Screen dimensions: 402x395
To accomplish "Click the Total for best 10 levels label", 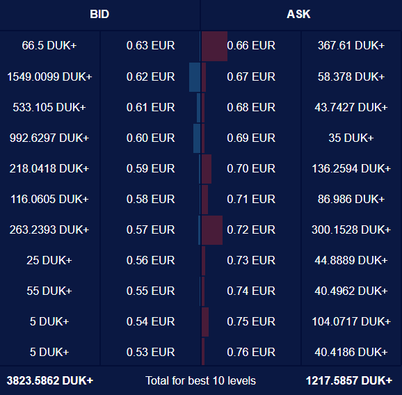I will (201, 380).
